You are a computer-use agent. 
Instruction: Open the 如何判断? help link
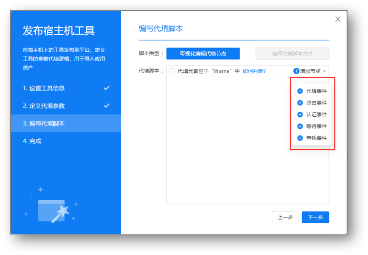coord(254,71)
